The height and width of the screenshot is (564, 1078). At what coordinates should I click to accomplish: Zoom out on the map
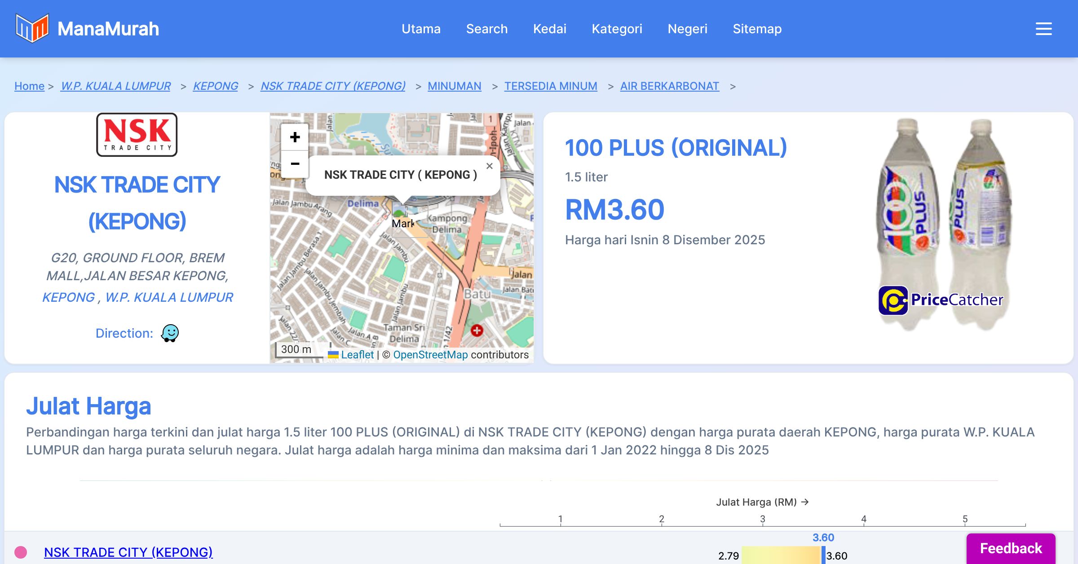tap(295, 164)
